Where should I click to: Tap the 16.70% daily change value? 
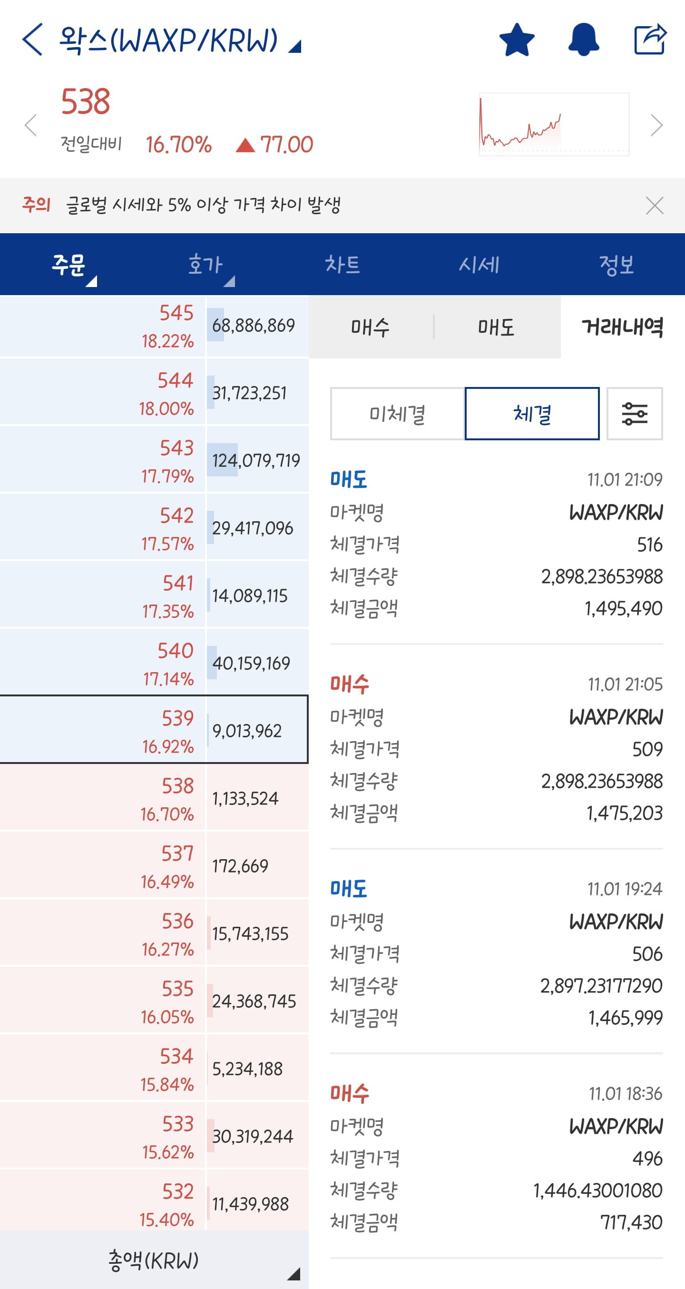178,145
